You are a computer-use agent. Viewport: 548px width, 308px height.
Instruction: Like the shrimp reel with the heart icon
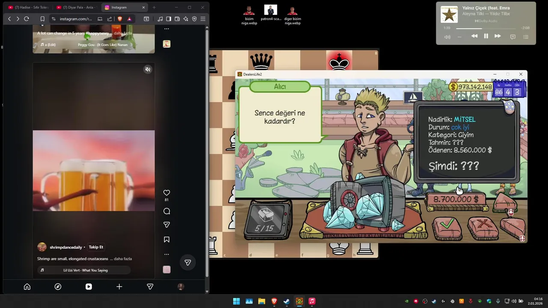[167, 193]
